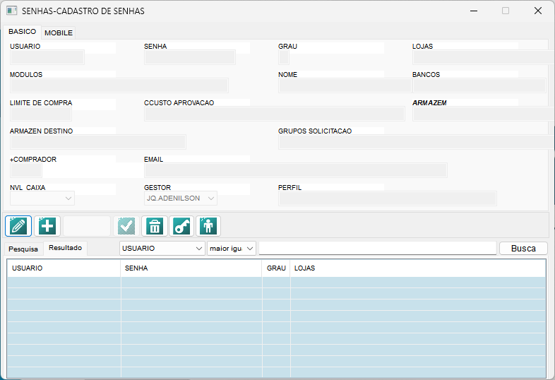Screen dimensions: 555x380
Task: Sort by the SENHA column header
Action: point(191,268)
